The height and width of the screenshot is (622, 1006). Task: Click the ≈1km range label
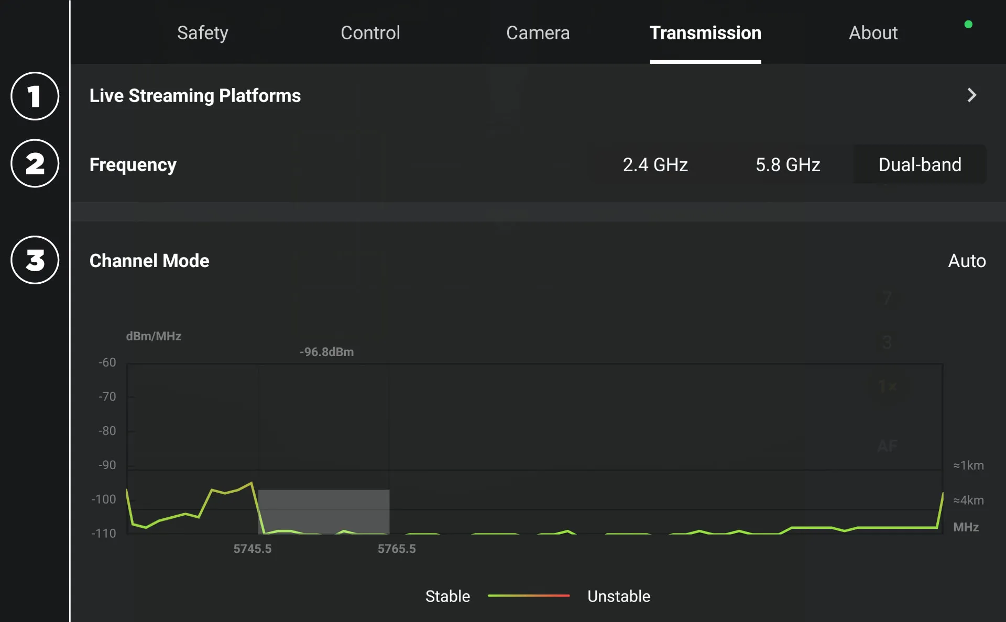(968, 465)
